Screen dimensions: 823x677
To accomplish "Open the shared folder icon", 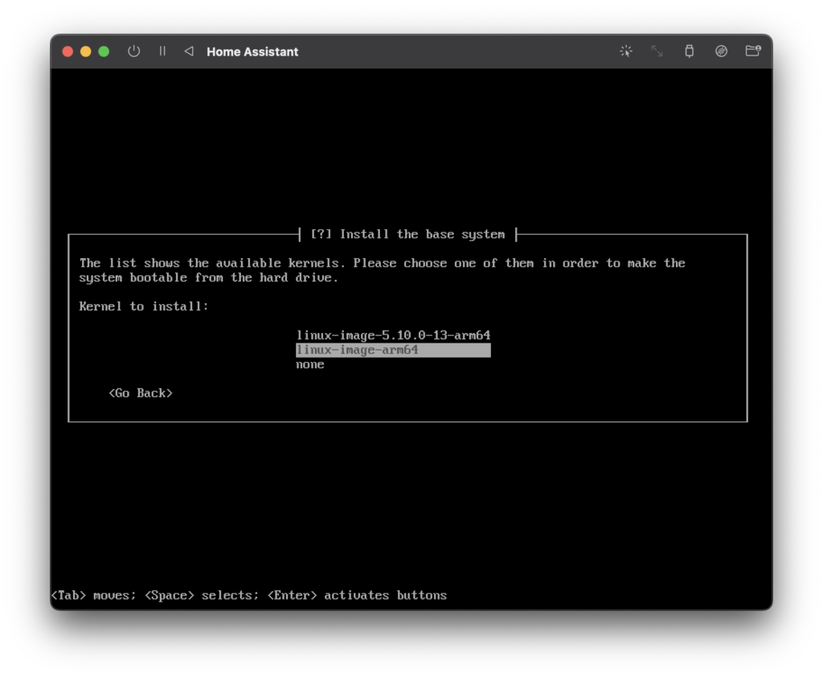I will pos(753,51).
